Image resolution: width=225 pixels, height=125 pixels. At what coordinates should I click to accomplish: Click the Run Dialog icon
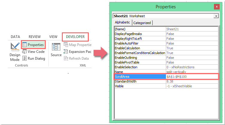coord(25,58)
